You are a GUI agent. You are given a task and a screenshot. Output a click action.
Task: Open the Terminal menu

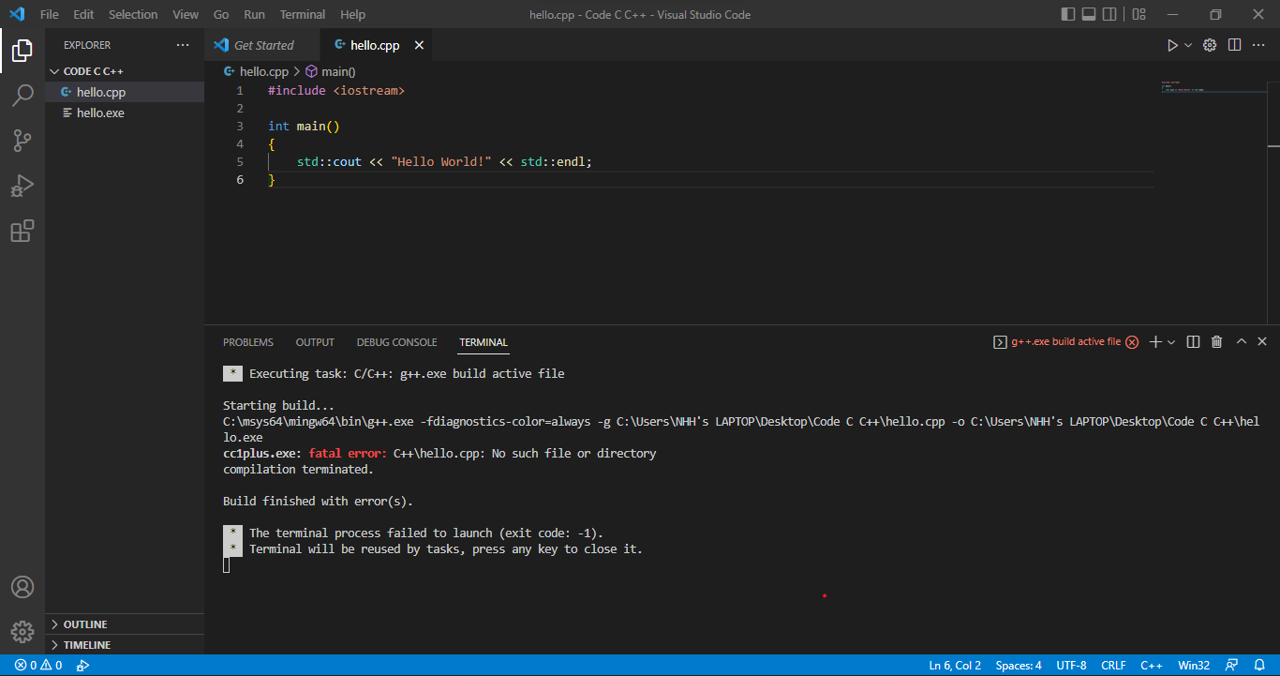tap(303, 14)
